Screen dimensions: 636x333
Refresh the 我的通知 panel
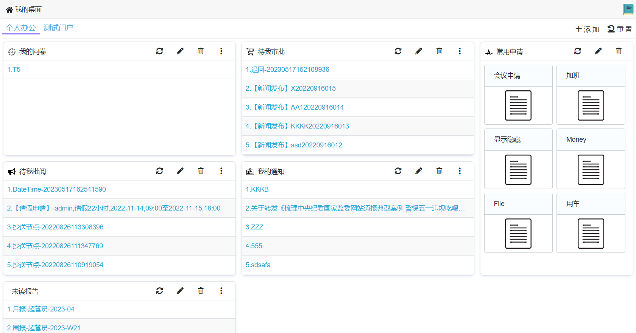click(398, 171)
